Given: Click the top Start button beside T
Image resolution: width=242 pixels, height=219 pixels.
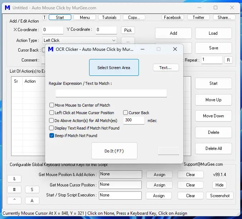Looking at the screenshot, I should (x=60, y=18).
